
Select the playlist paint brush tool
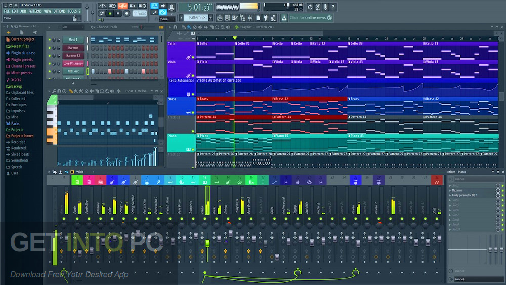[189, 27]
